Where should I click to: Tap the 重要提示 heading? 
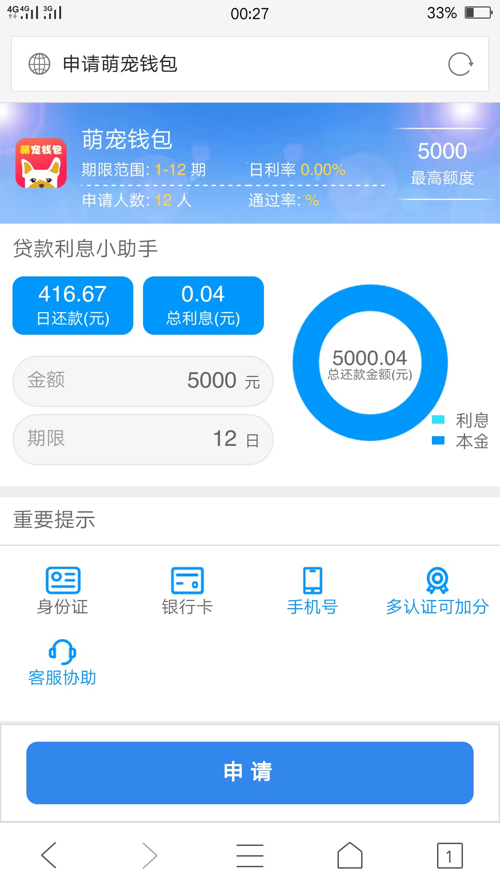pyautogui.click(x=54, y=520)
